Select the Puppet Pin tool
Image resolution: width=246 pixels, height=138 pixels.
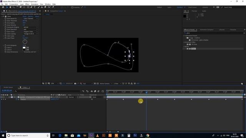[53, 7]
